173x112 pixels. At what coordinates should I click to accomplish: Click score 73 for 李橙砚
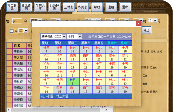(29, 100)
